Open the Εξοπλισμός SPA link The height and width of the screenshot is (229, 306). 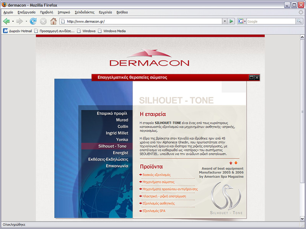[x=154, y=211]
